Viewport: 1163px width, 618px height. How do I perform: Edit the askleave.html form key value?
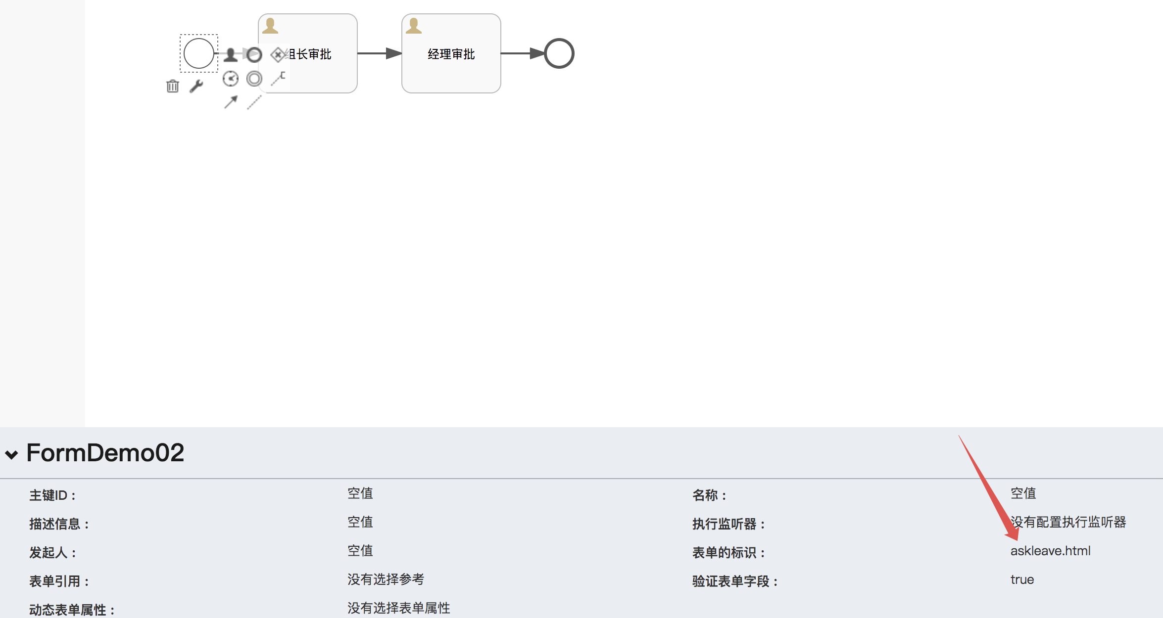click(x=1050, y=551)
